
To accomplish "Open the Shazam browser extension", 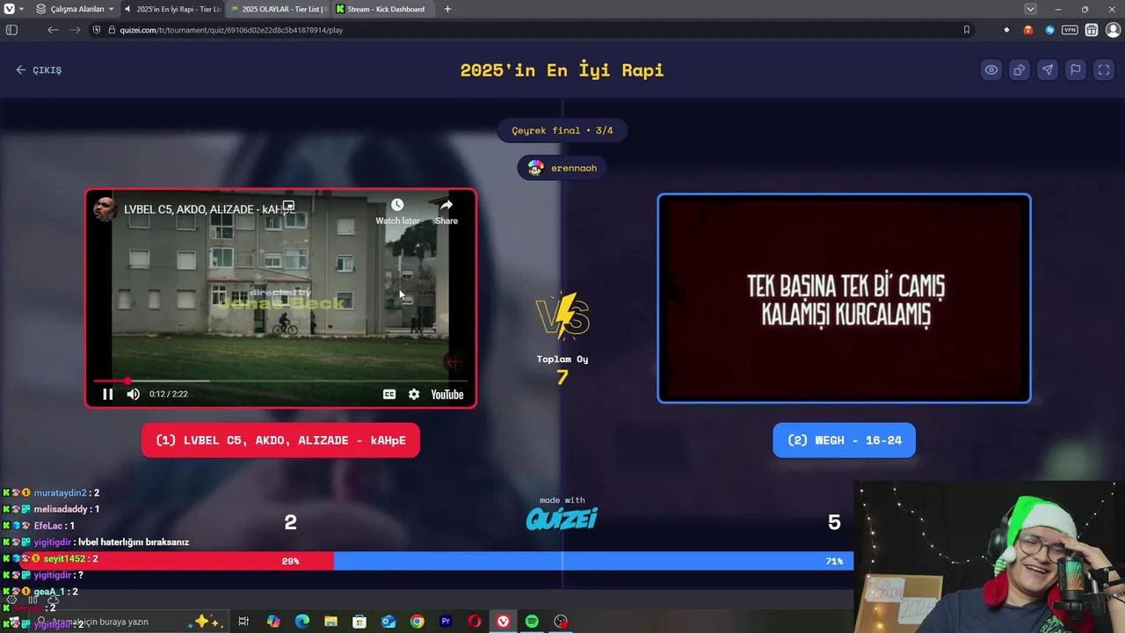I will [1049, 30].
